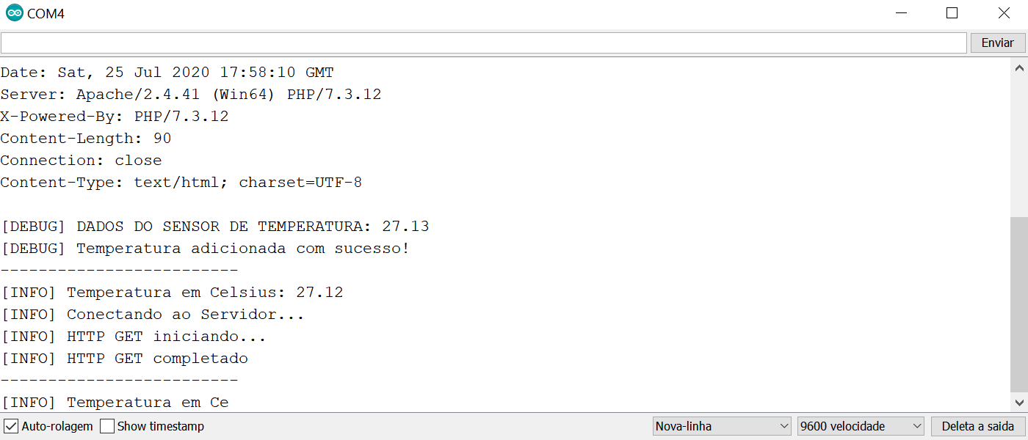Maximize the COM4 window
1028x440 pixels.
tap(952, 13)
